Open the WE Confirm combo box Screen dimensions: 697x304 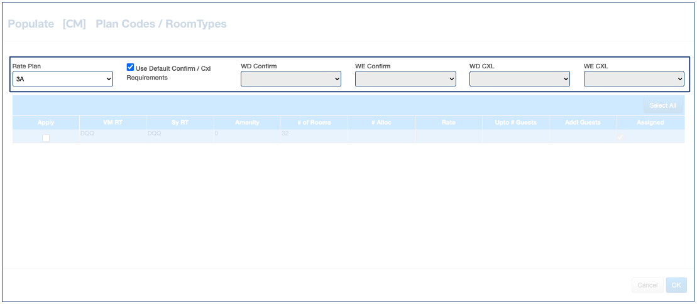click(405, 78)
